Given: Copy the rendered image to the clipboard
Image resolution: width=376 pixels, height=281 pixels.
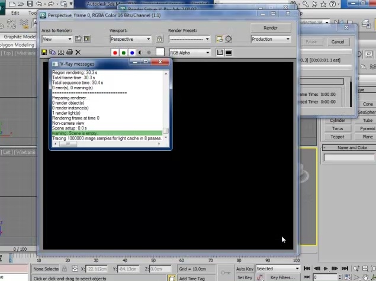Looking at the screenshot, I should (x=52, y=52).
